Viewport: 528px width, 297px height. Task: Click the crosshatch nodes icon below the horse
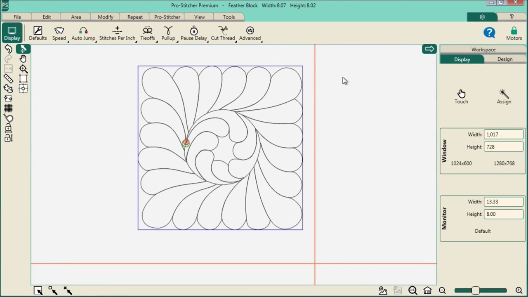[x=8, y=98]
